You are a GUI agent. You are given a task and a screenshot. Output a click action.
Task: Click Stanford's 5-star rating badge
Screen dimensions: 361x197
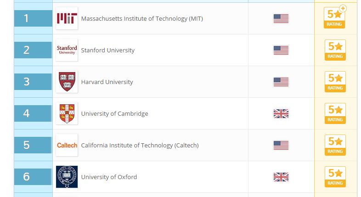(x=334, y=50)
